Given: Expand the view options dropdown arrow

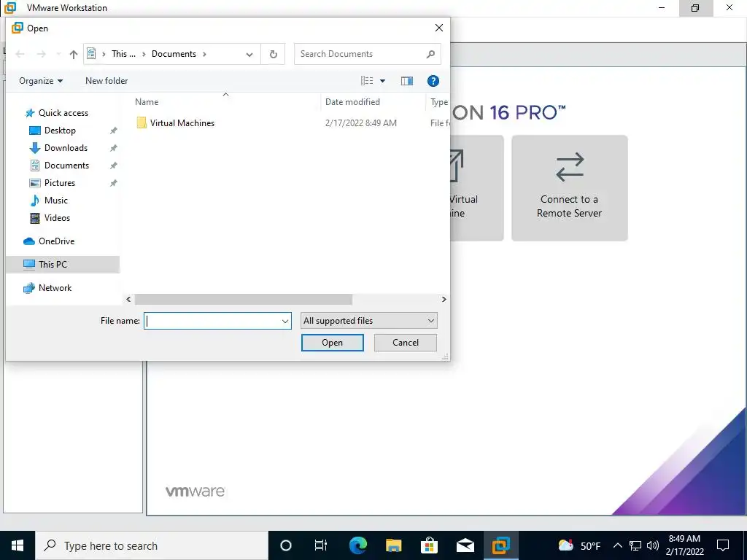Looking at the screenshot, I should [x=382, y=81].
